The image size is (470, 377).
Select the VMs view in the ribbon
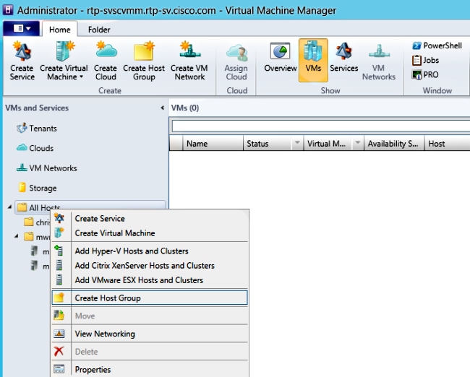click(x=313, y=60)
